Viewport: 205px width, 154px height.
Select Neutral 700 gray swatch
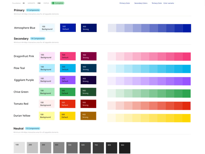(98, 148)
